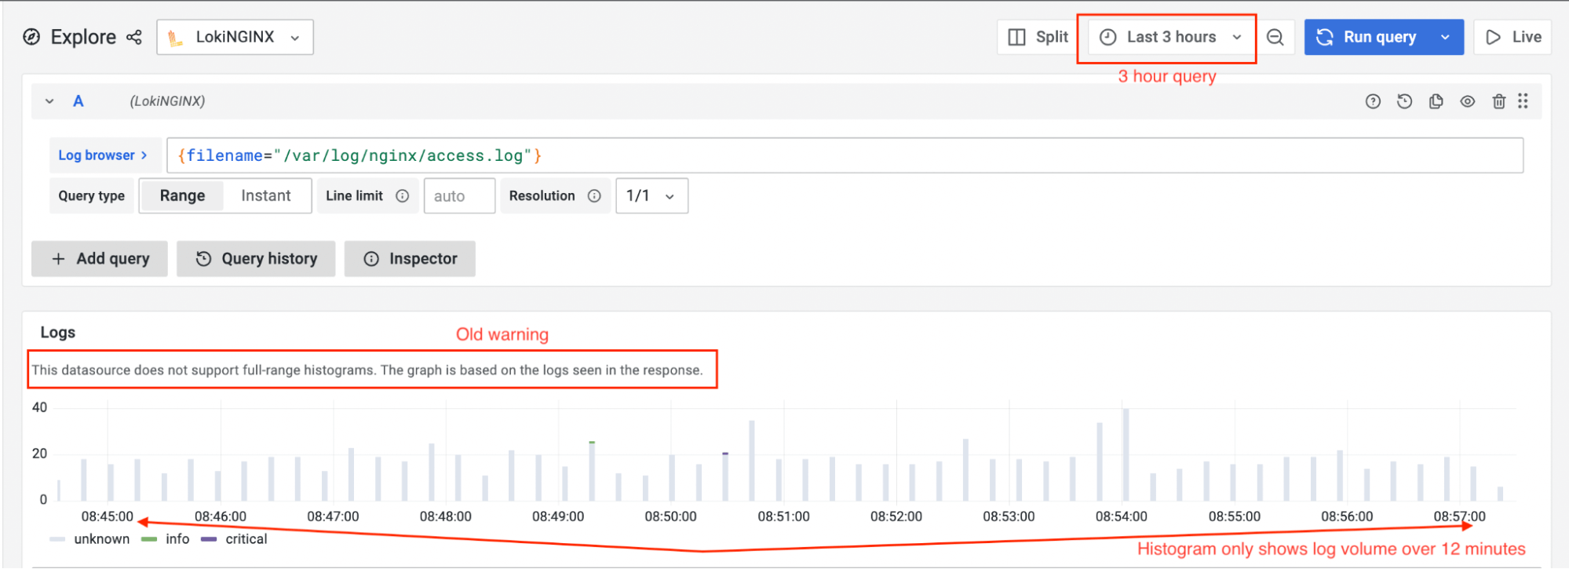
Task: Toggle query A visibility with eye icon
Action: [1467, 101]
